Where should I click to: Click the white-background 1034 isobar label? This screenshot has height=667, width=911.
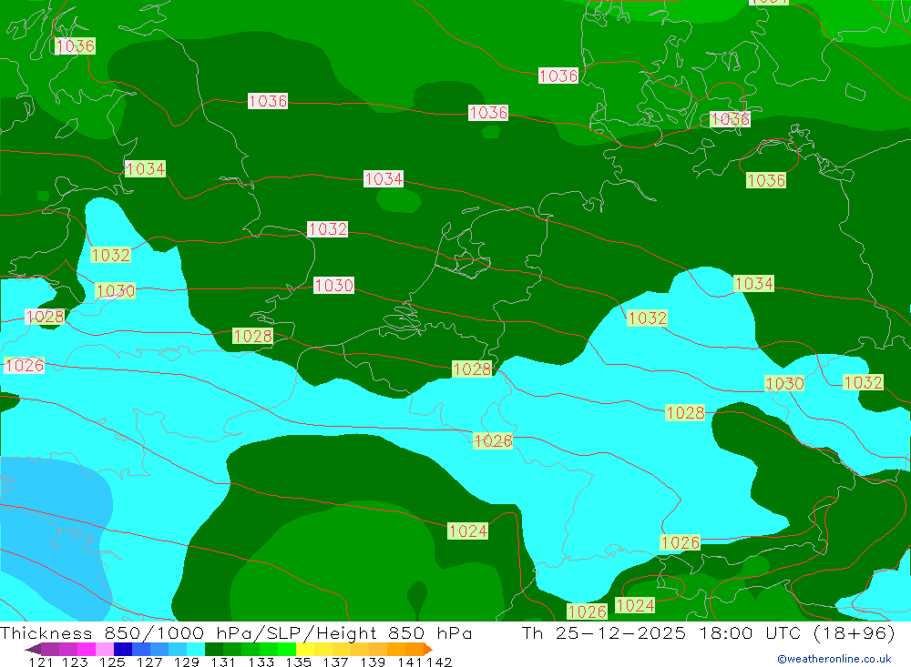click(x=384, y=178)
